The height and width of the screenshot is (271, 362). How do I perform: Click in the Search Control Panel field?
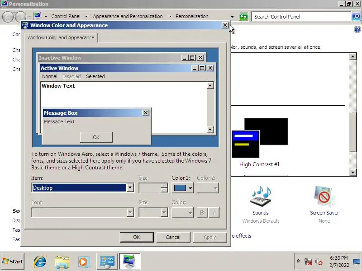301,17
